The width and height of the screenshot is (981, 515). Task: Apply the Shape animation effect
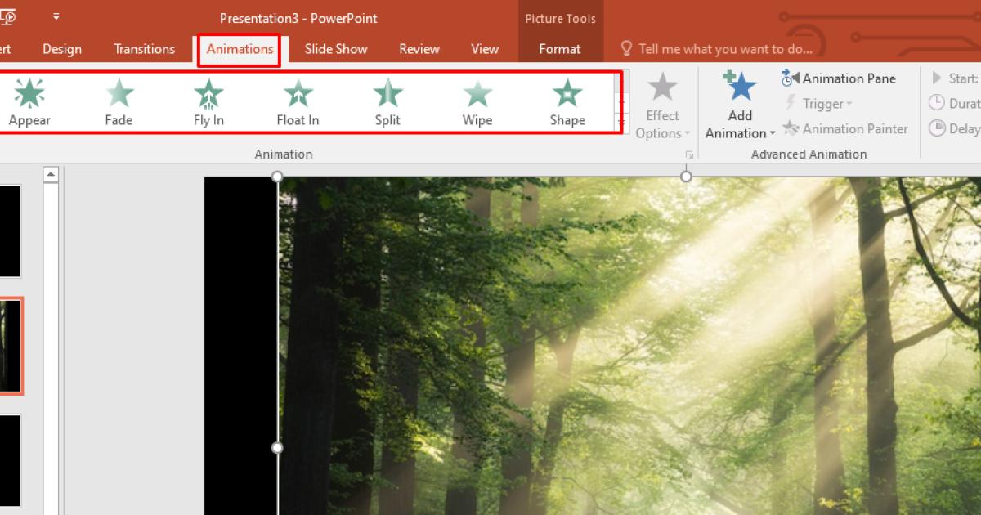click(x=567, y=103)
